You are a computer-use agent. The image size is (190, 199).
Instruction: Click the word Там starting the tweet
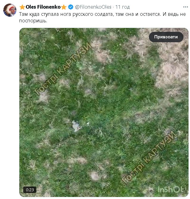[x=24, y=14]
